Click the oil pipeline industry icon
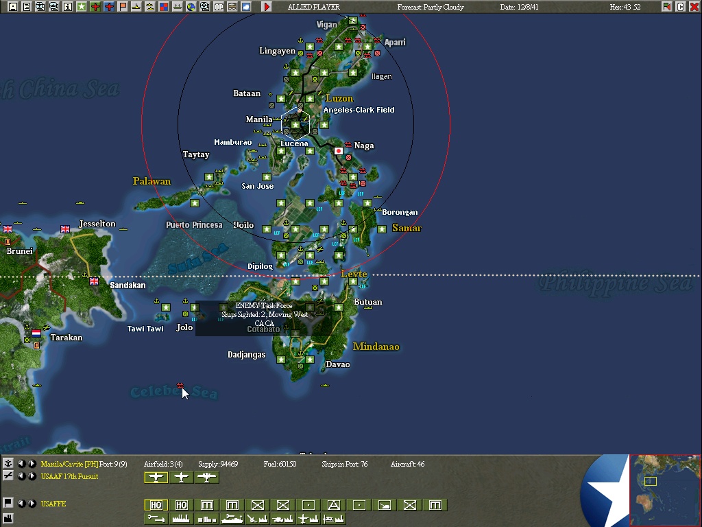Screen dimensions: 702x527 tap(156, 519)
